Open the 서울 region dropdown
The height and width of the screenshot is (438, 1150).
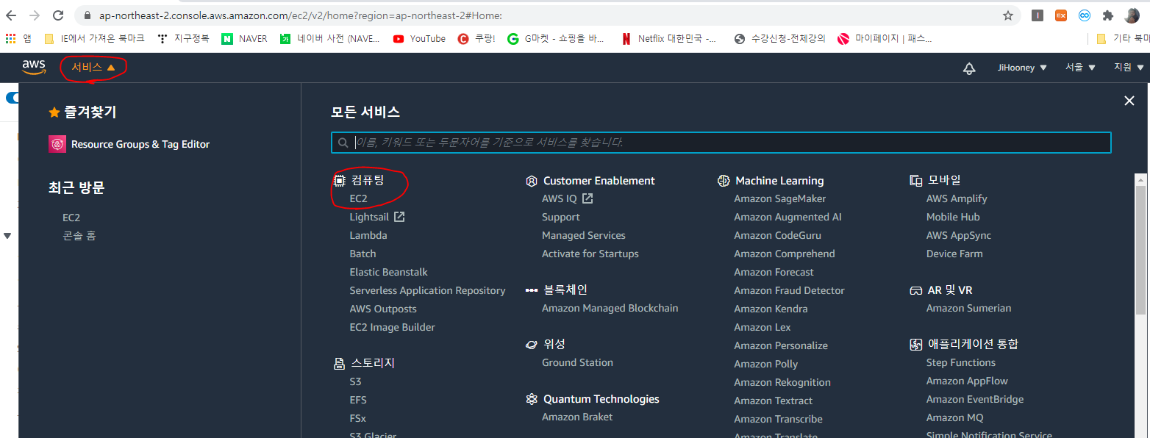pyautogui.click(x=1080, y=68)
